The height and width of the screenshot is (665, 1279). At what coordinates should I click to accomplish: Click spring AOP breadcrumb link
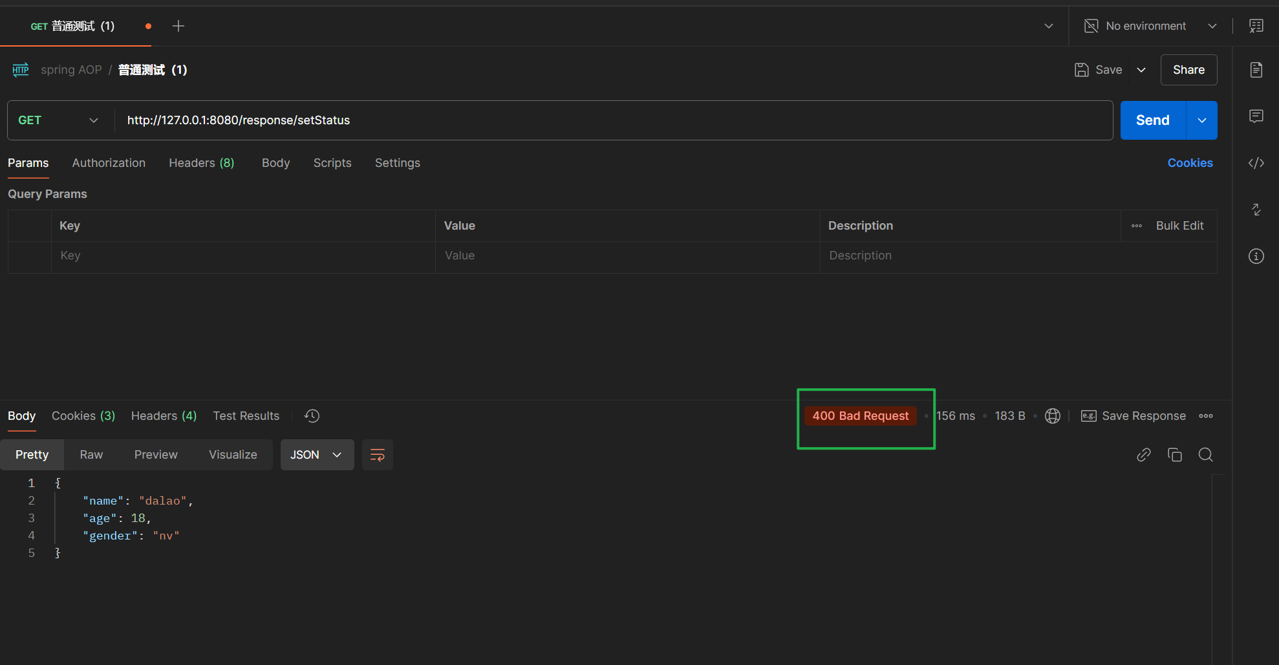[x=71, y=70]
